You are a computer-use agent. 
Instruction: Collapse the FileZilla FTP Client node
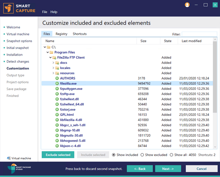pyautogui.click(x=50, y=58)
